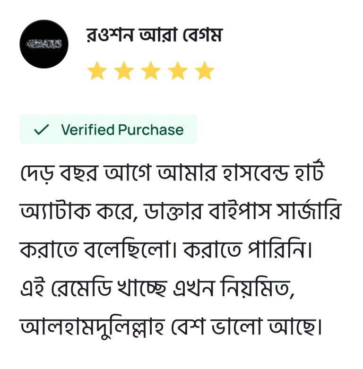Click the phrase ভালো আছে at end
This screenshot has width=363, height=369.
coord(267,326)
